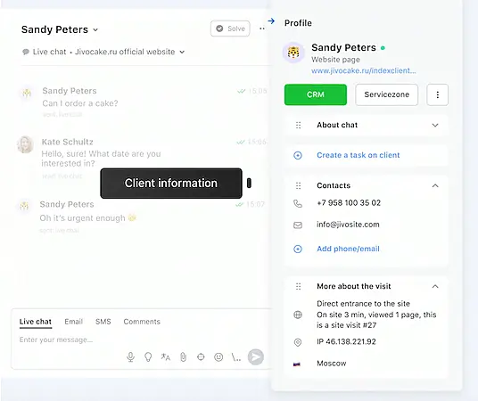Attach a file with the paperclip icon
Screen dimensions: 478x401
[x=183, y=356]
